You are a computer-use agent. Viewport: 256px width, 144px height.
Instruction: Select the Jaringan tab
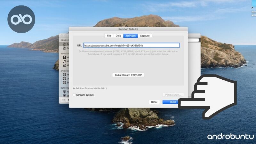pyautogui.click(x=131, y=36)
